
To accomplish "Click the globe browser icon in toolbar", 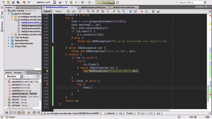I will pyautogui.click(x=60, y=2).
